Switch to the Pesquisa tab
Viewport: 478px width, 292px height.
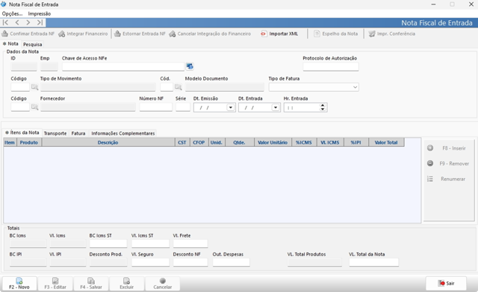pos(32,45)
